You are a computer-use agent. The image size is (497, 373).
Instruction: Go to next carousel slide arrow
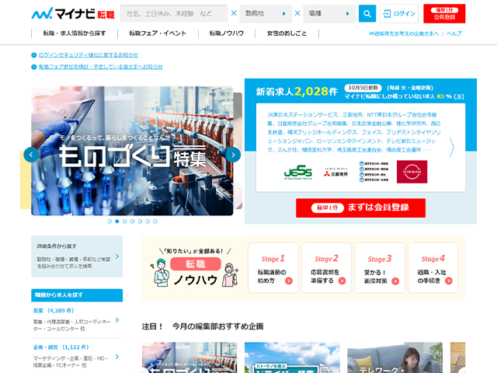tap(233, 155)
